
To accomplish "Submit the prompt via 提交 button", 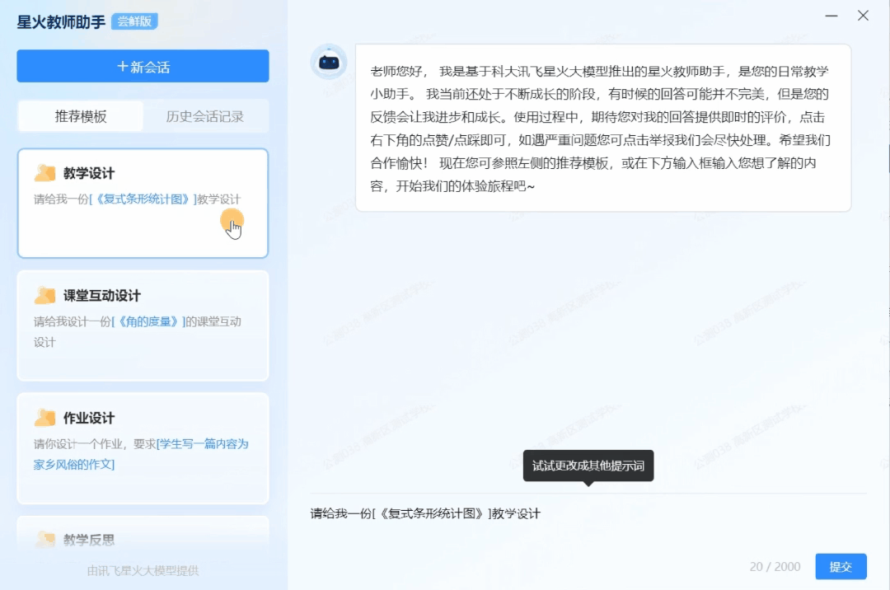I will (x=841, y=566).
